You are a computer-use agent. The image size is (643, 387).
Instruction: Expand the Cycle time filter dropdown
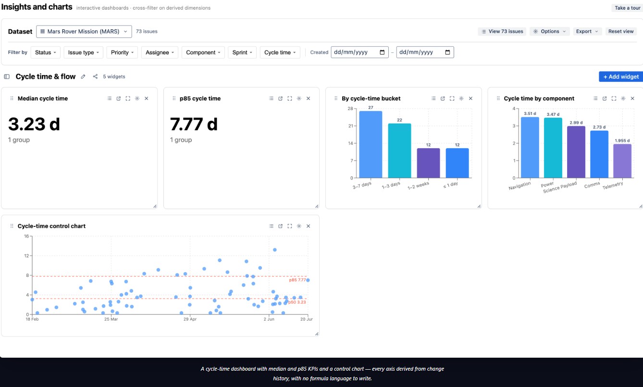pyautogui.click(x=280, y=52)
